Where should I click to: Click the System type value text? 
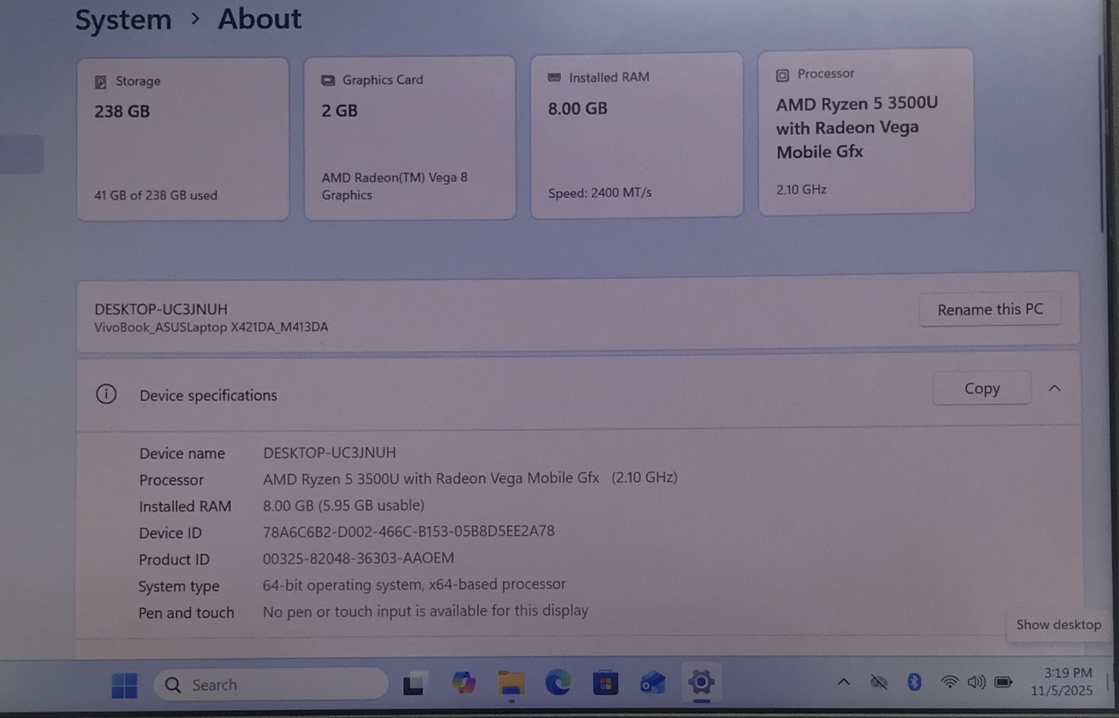pos(414,584)
